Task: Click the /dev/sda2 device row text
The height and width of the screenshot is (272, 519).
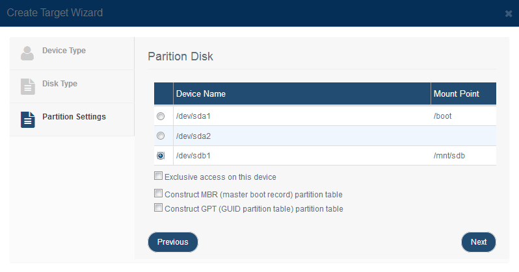Action: pos(193,136)
